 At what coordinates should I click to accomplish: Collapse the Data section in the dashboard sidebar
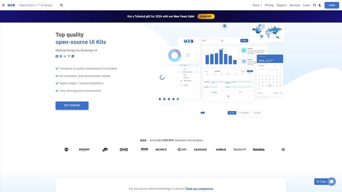click(197, 65)
